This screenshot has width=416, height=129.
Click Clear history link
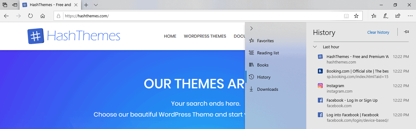(378, 32)
